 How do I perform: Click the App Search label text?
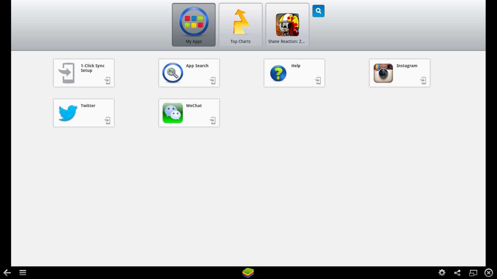click(x=197, y=66)
